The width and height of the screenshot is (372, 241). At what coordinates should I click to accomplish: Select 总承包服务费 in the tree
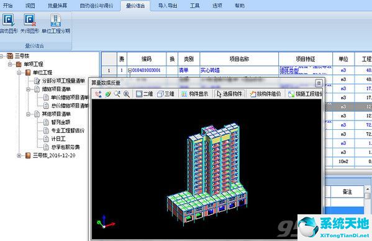click(x=65, y=147)
